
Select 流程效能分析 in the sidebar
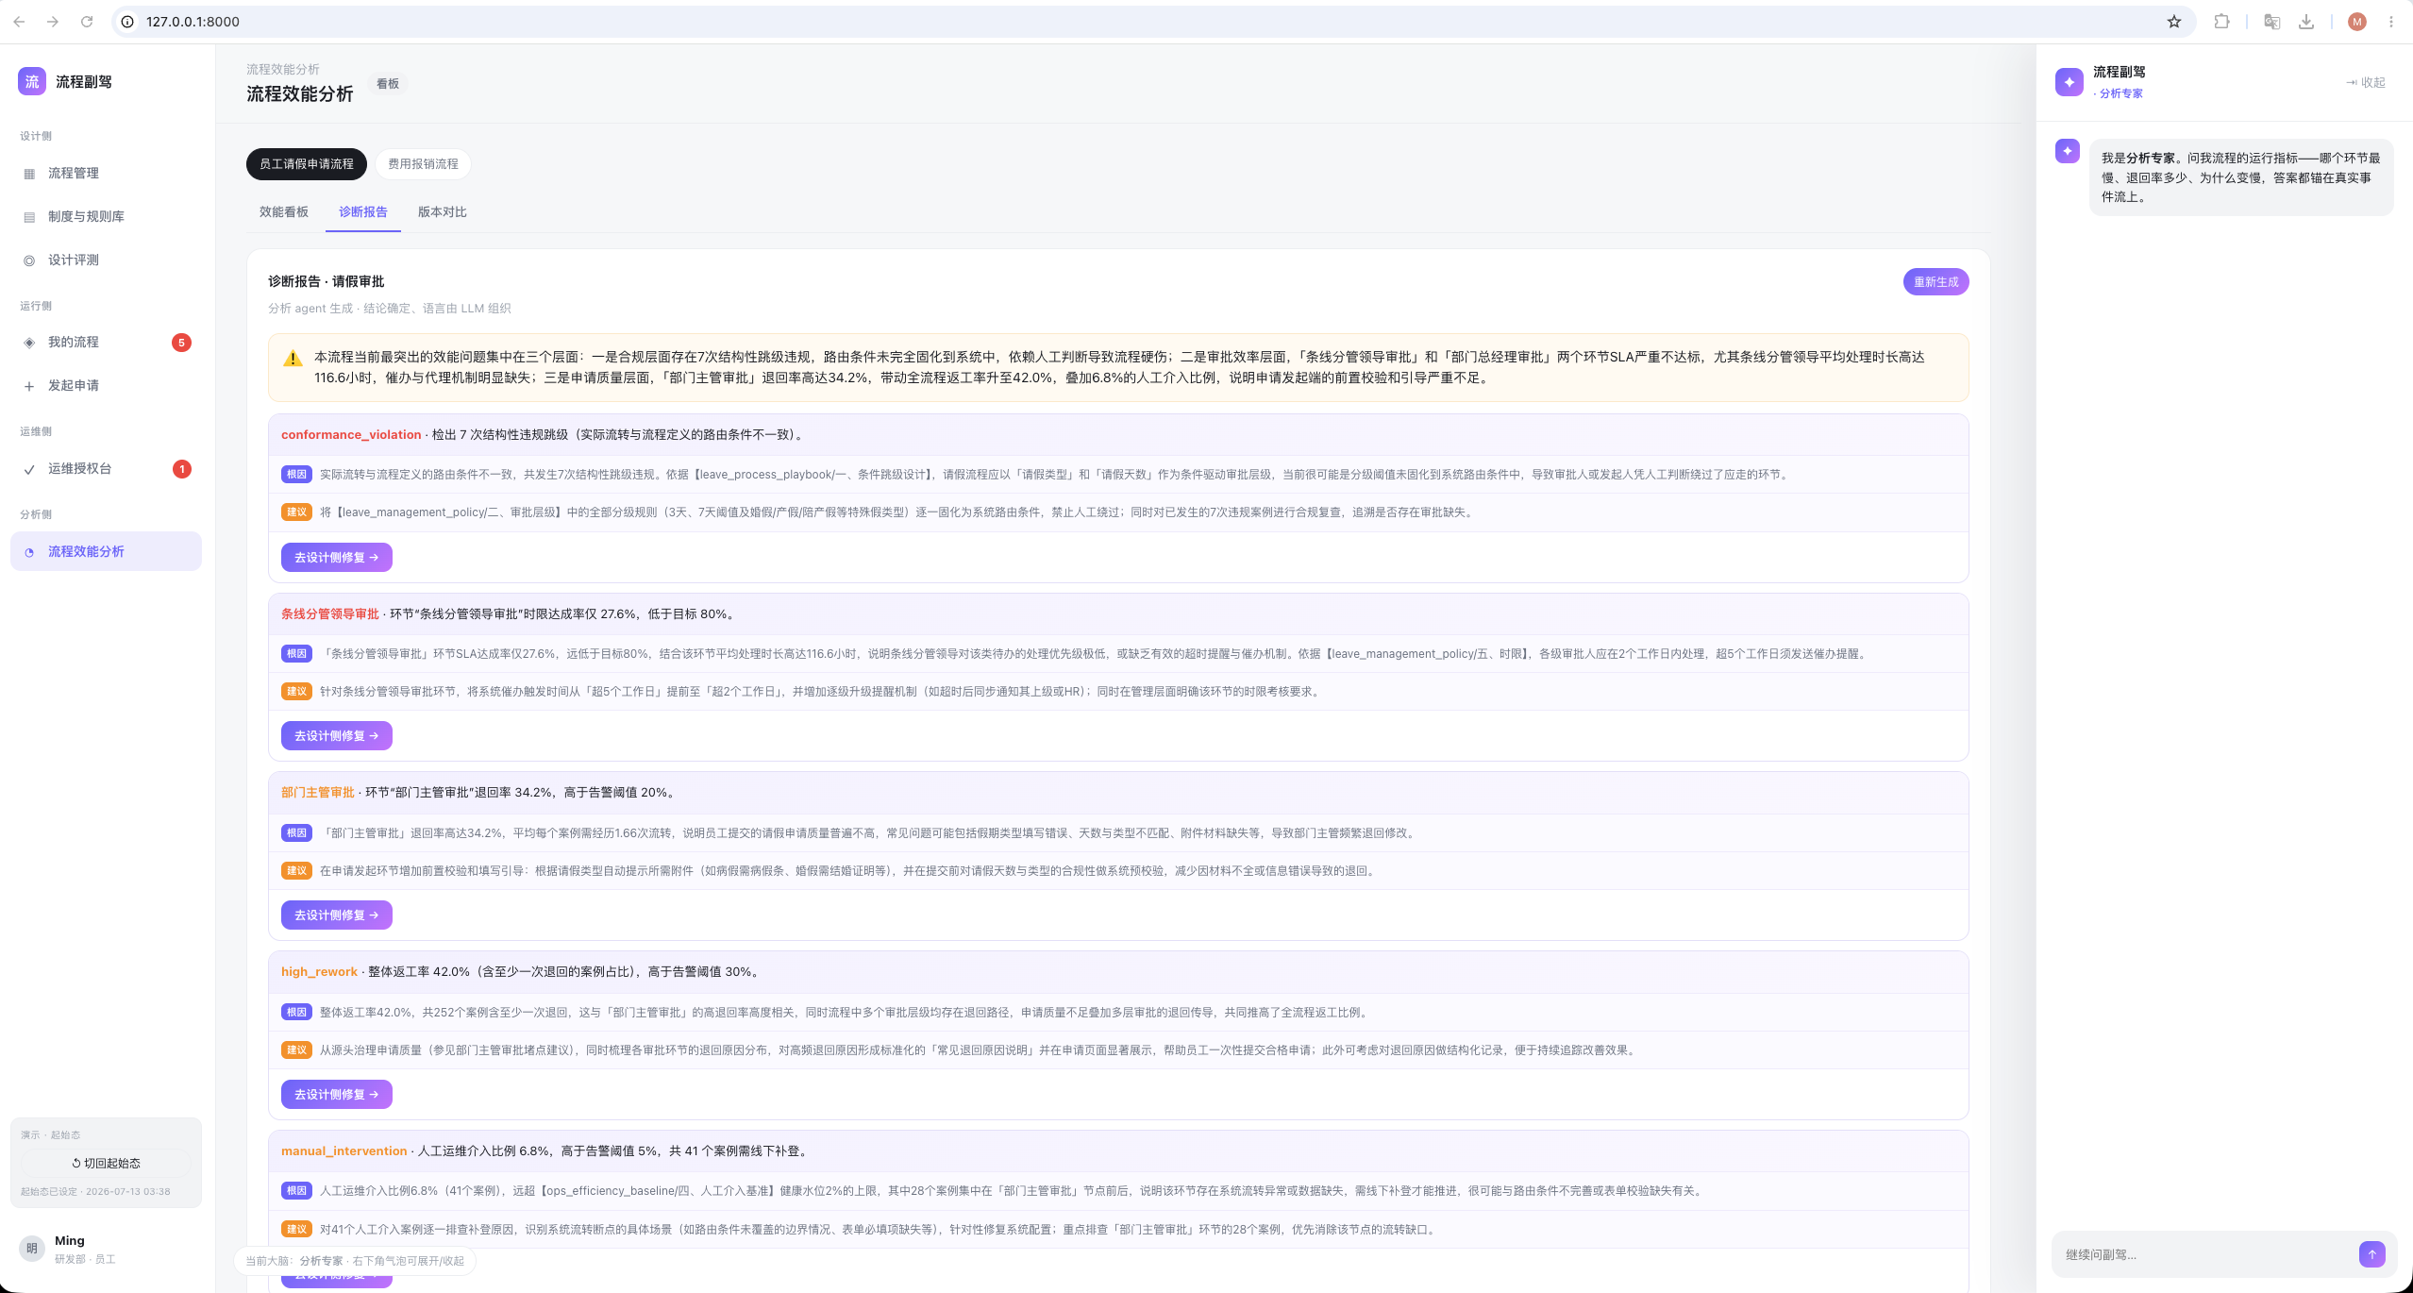pyautogui.click(x=106, y=552)
